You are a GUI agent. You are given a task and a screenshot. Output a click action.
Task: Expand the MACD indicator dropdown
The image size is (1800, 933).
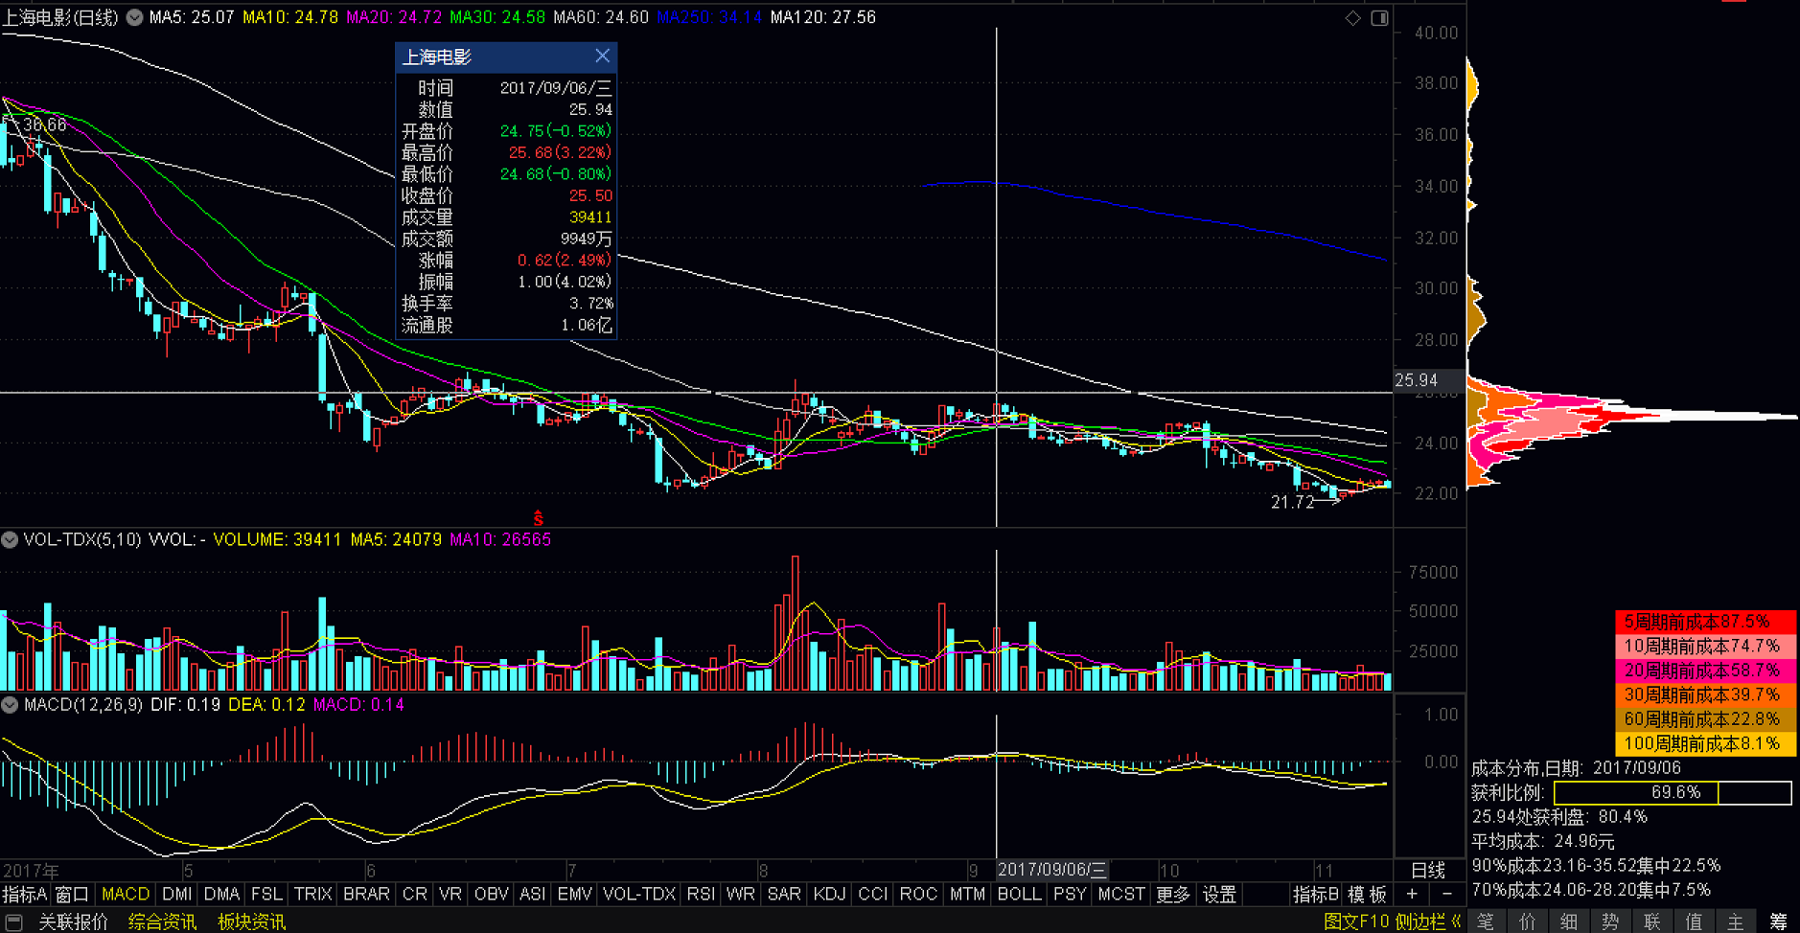tap(10, 704)
